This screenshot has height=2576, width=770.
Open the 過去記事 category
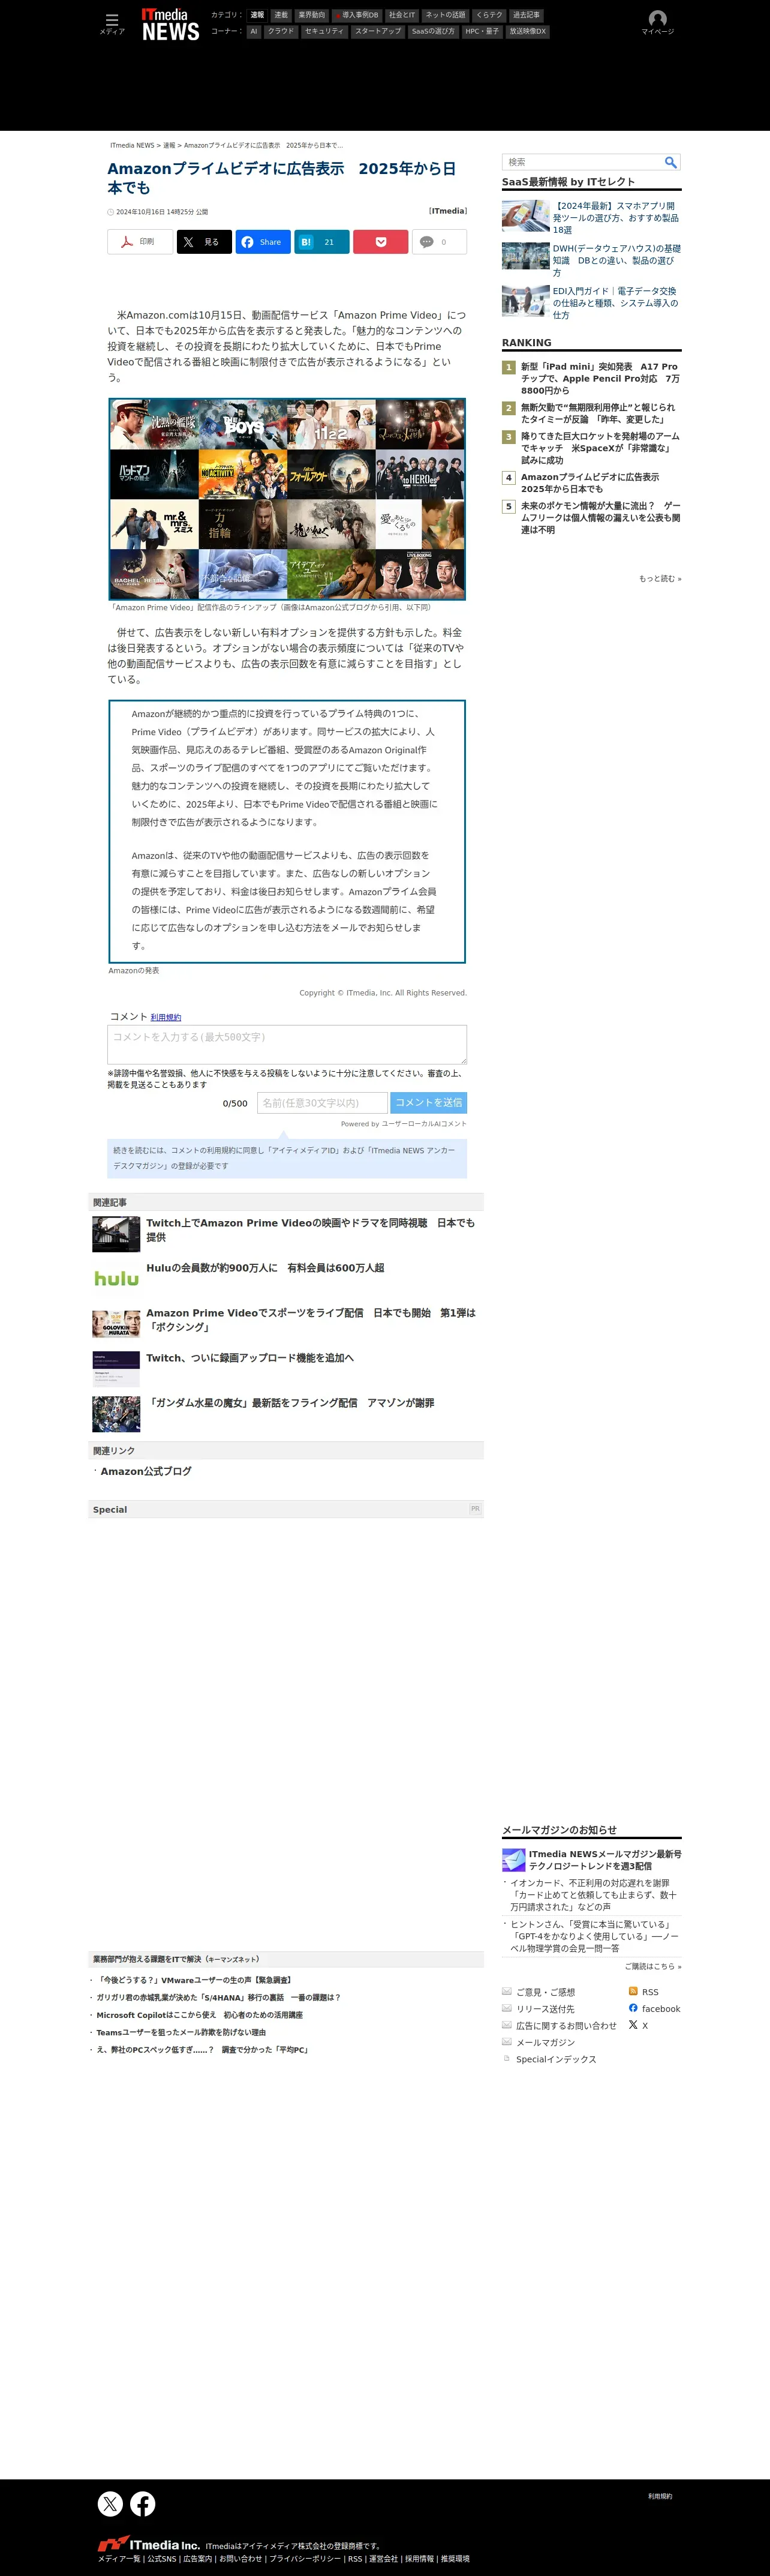[526, 15]
